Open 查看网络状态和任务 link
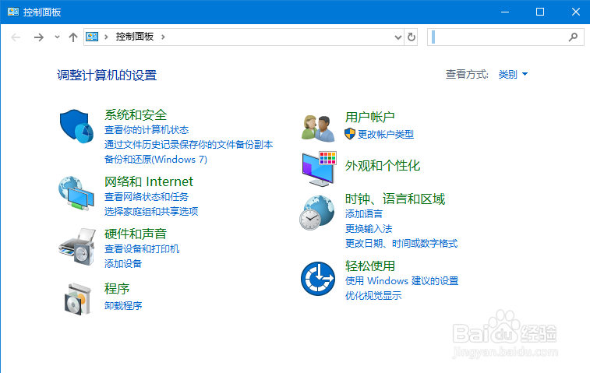 [147, 197]
